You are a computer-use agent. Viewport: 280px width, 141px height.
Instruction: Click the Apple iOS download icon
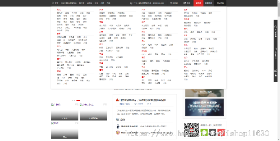tap(212, 132)
